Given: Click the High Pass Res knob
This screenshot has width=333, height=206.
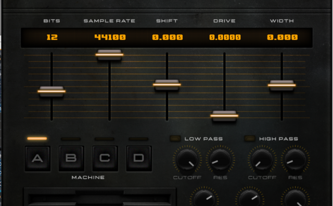Looking at the screenshot, I should coord(295,160).
